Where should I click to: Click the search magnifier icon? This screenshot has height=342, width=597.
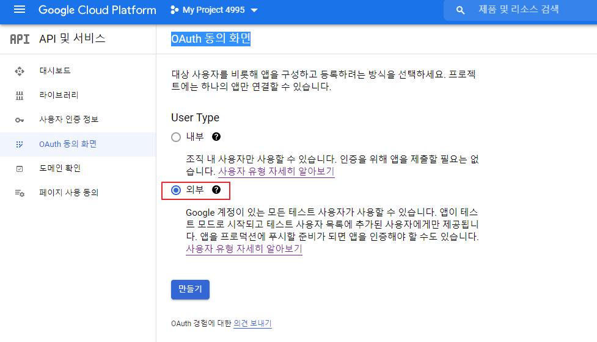(x=460, y=10)
